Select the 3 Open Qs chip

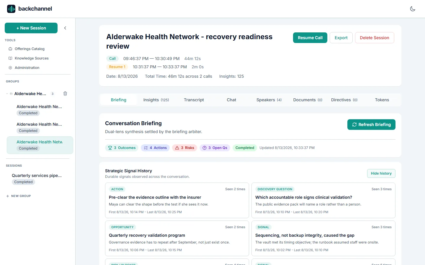215,148
